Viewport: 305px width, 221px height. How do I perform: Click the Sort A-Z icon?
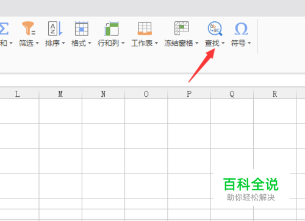point(55,29)
